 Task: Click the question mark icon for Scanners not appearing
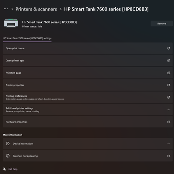click(8, 156)
